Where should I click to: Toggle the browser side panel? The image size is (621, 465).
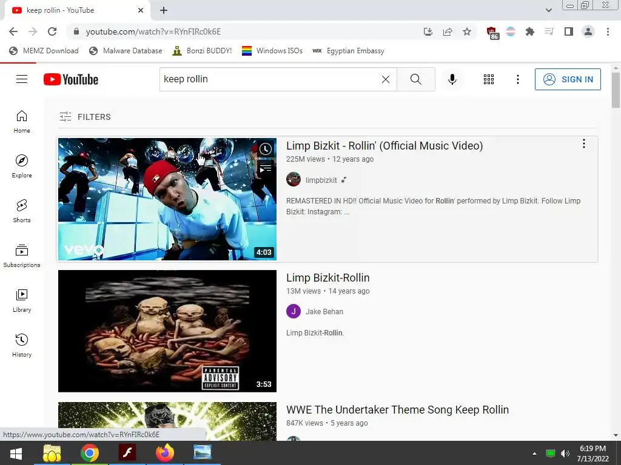click(x=569, y=31)
